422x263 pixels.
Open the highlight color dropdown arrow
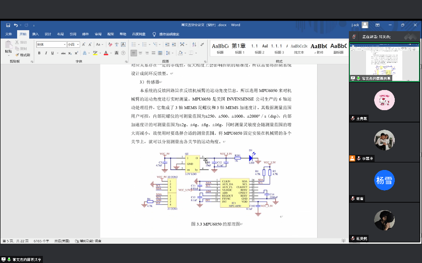click(x=100, y=53)
